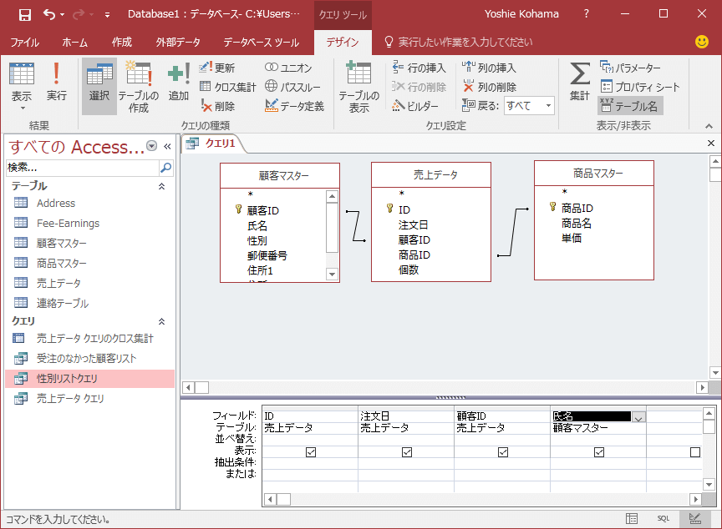Collapse the ribbon with the arrow

coord(709,126)
